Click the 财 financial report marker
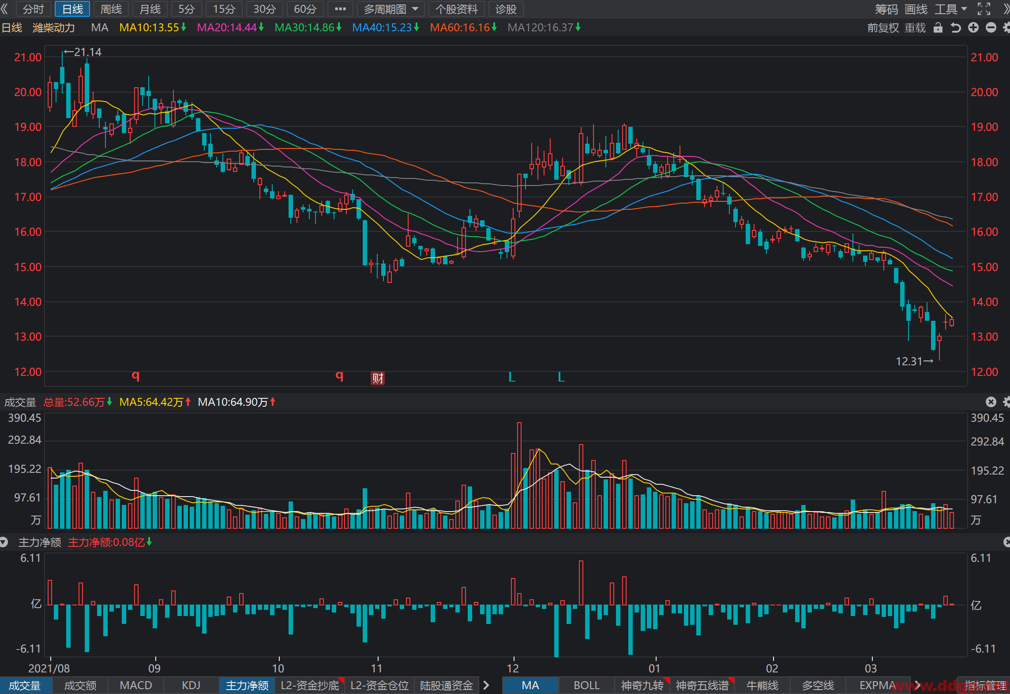 pos(378,378)
